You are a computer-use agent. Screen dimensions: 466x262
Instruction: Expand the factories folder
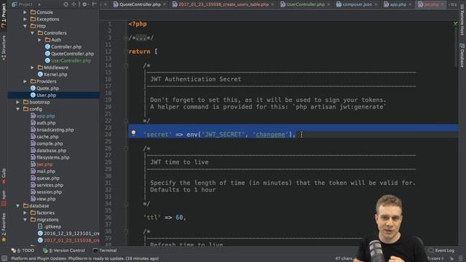click(25, 213)
